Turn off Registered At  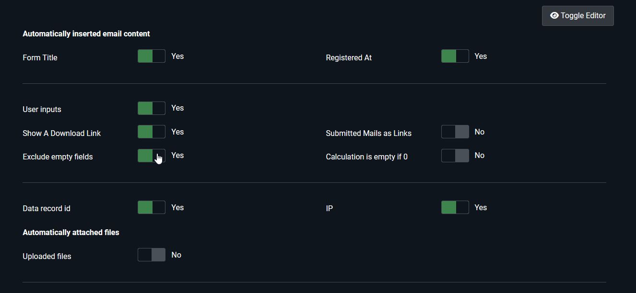[455, 56]
